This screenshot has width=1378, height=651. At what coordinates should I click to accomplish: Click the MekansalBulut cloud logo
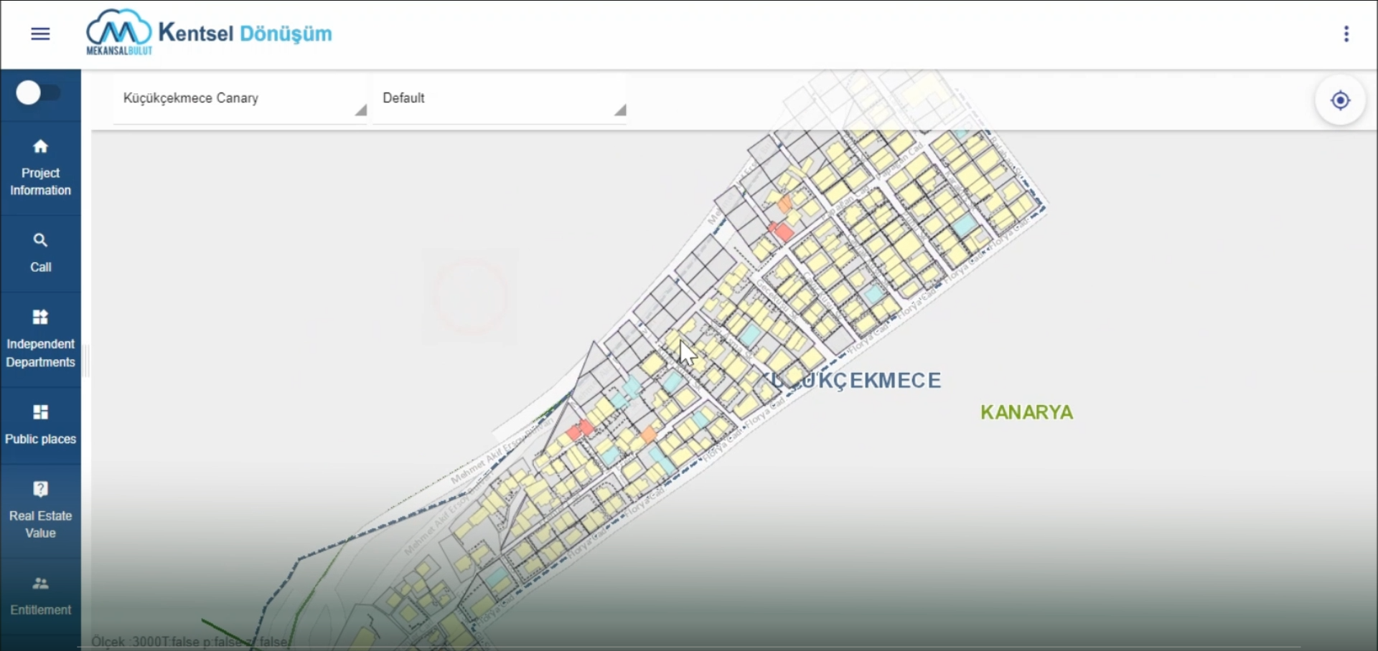pos(118,32)
